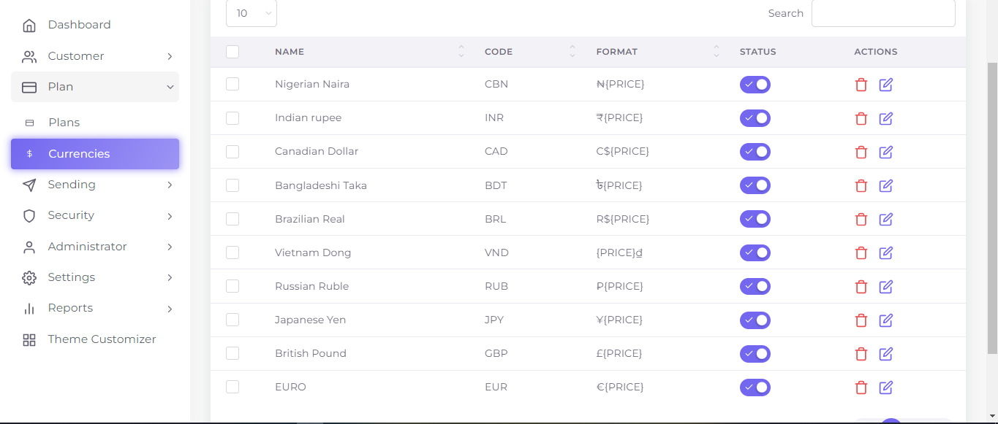Viewport: 998px width, 424px height.
Task: Edit the EURO currency entry
Action: tap(886, 388)
